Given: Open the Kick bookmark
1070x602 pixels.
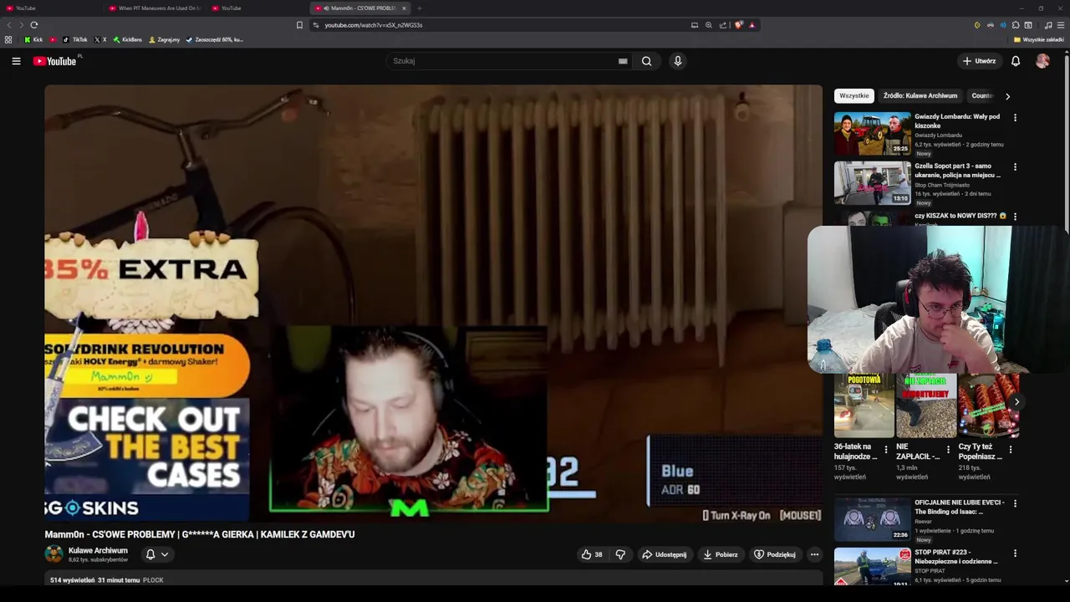Looking at the screenshot, I should tap(33, 39).
